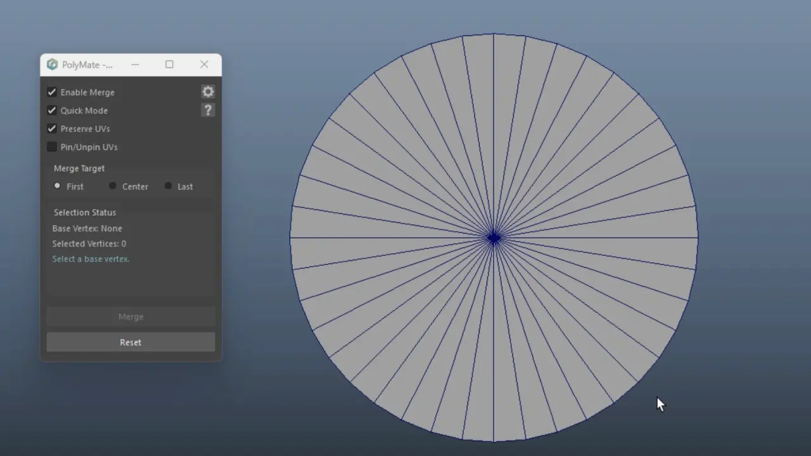
Task: Select the center vertex of the disc
Action: (494, 238)
